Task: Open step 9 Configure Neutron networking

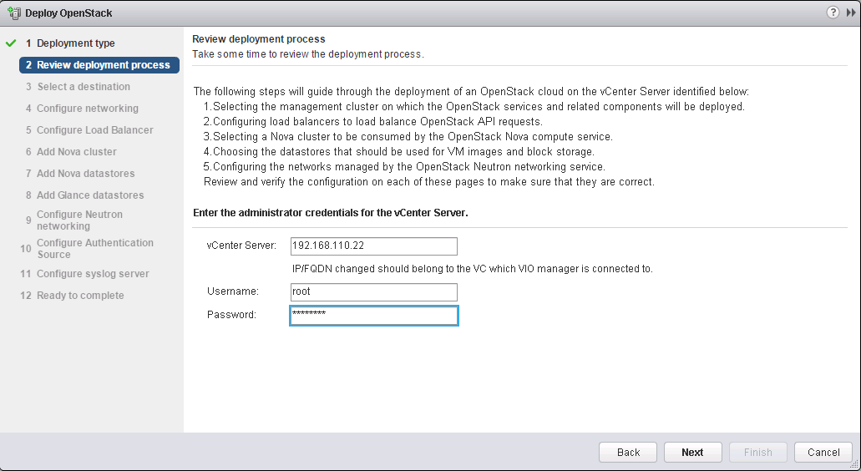Action: point(79,220)
